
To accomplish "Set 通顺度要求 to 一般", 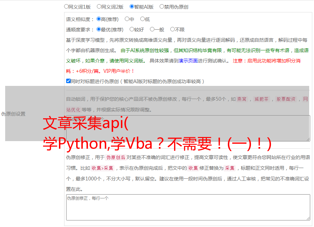I will [152, 29].
